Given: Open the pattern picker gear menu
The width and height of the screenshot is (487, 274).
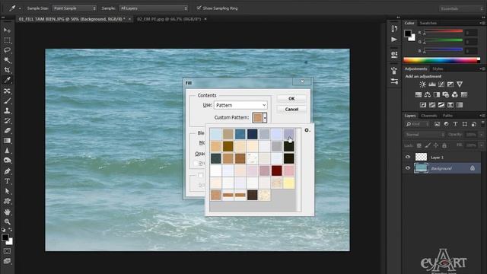Looking at the screenshot, I should coord(307,130).
